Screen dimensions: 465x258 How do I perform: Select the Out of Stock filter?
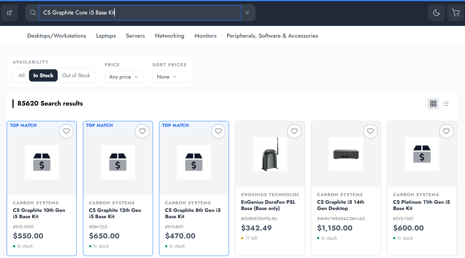click(x=76, y=76)
